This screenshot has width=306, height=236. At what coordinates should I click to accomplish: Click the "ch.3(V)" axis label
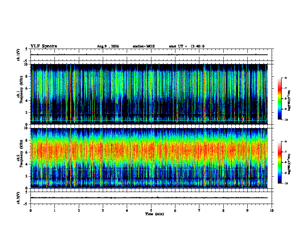coord(19,198)
